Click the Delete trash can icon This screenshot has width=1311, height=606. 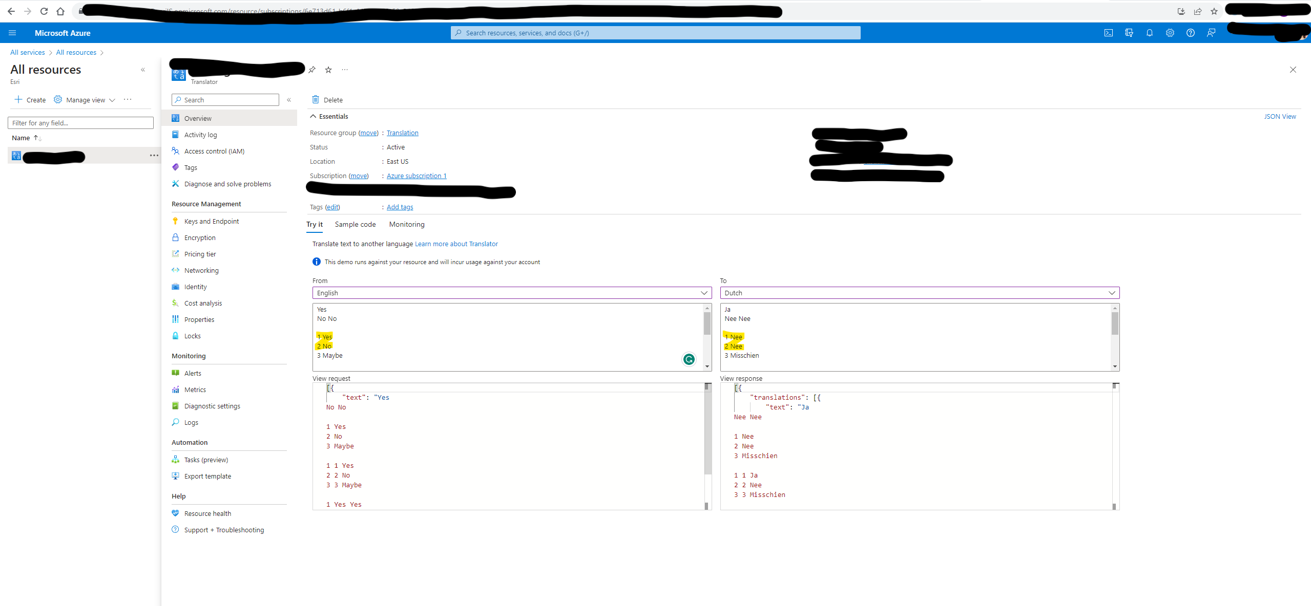[x=316, y=99]
